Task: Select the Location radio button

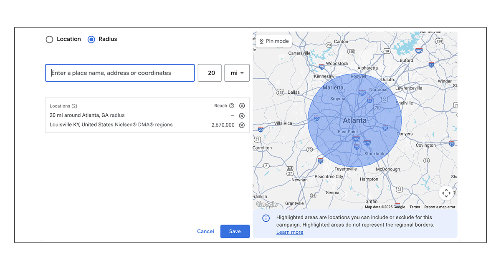Action: coord(50,40)
